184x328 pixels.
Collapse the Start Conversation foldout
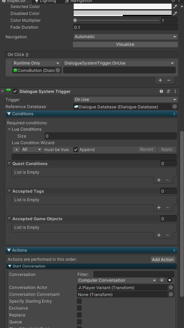point(10,266)
